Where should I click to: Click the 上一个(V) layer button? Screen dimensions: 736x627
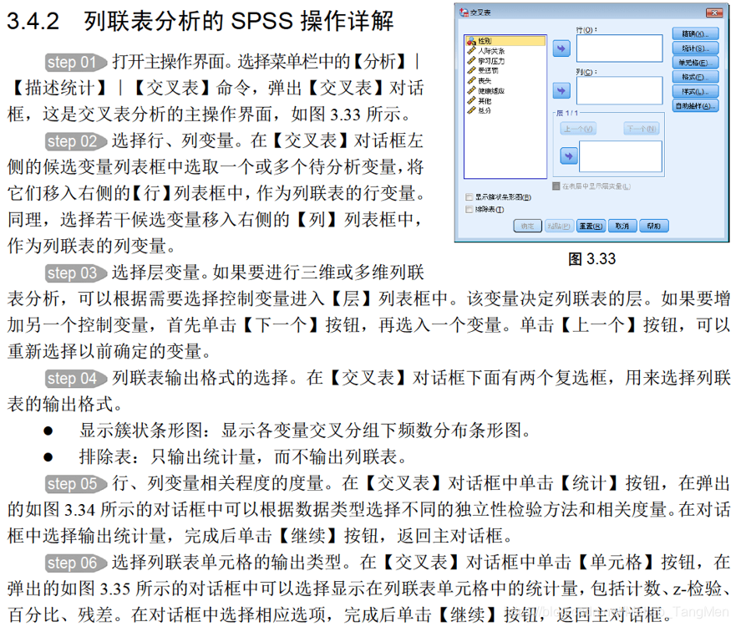pos(578,129)
